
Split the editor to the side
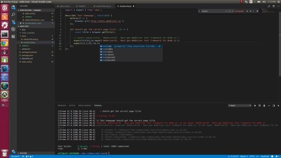tap(274, 6)
